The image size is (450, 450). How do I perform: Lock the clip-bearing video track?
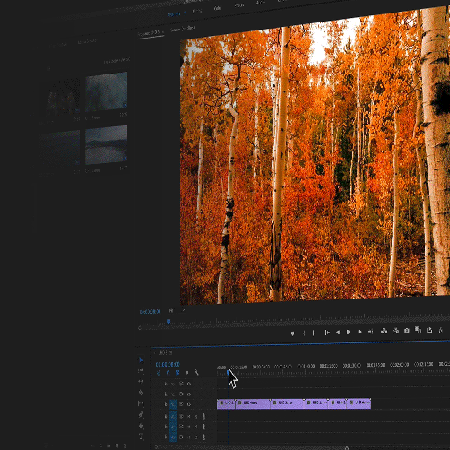(x=166, y=404)
